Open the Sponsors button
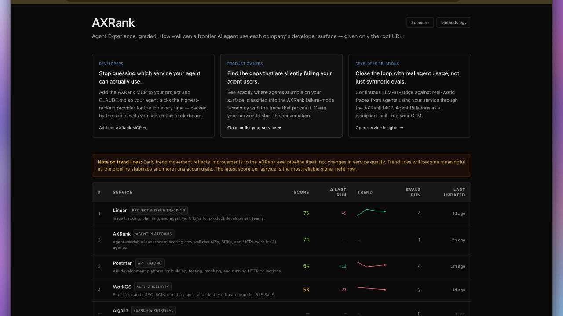 pyautogui.click(x=420, y=22)
